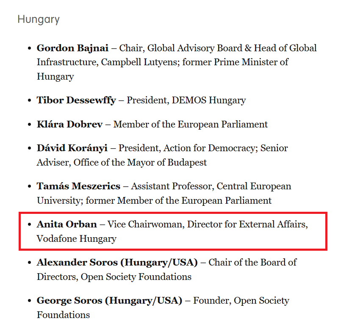Click the name Dávid Korányi

tap(72, 148)
